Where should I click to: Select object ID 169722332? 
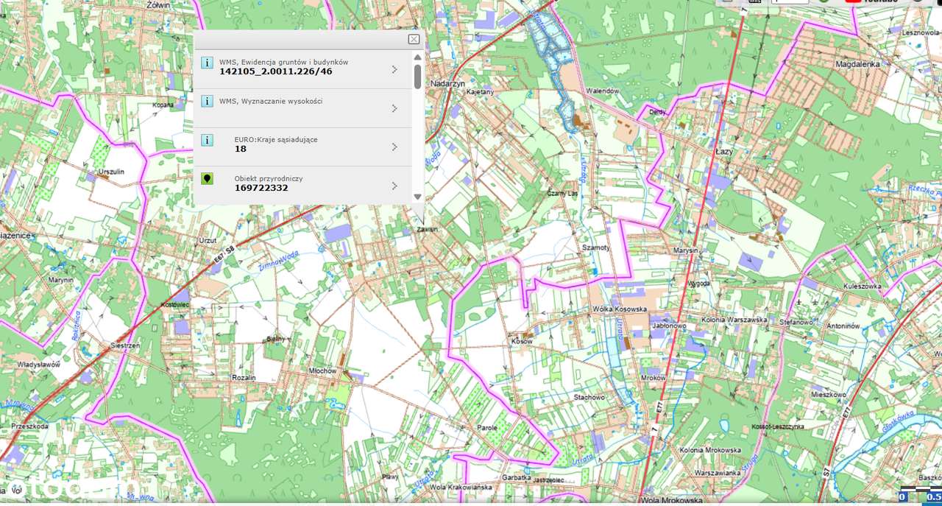point(261,188)
